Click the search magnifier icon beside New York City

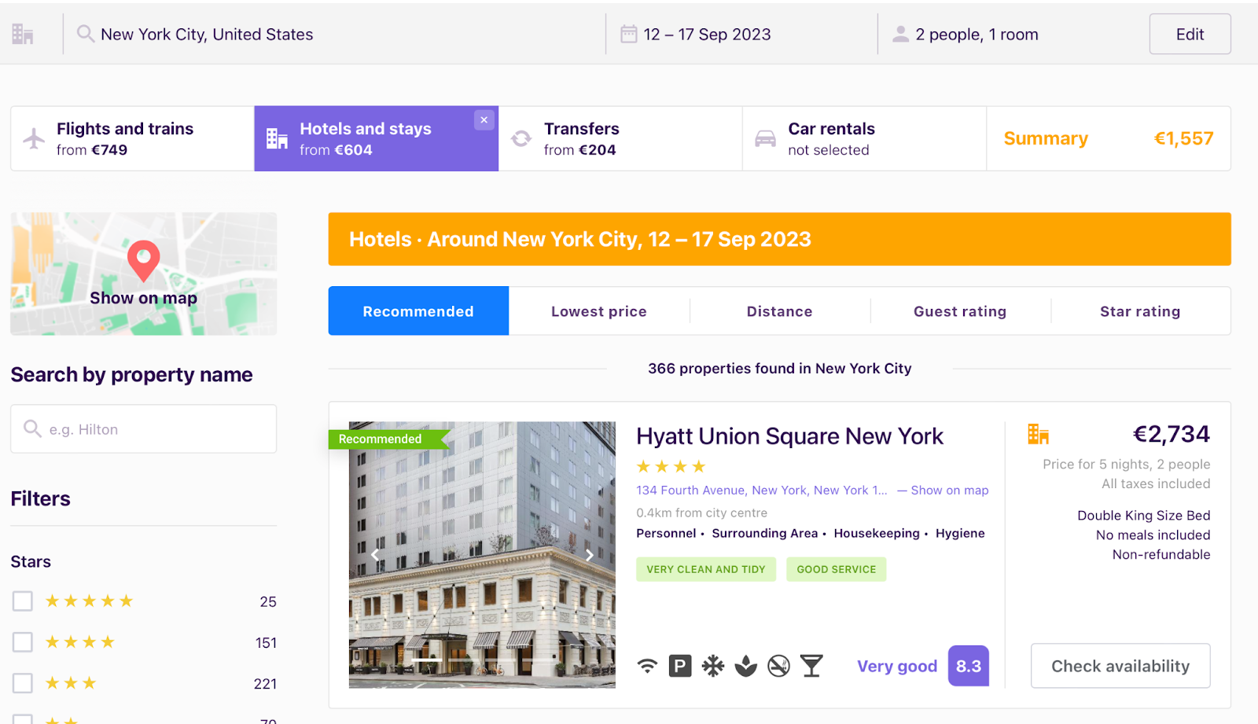click(x=85, y=34)
